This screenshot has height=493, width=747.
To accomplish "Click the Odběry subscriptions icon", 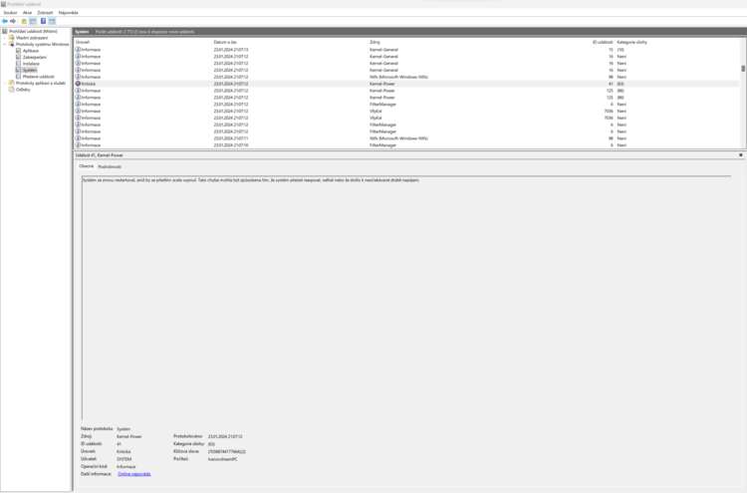I will 11,90.
